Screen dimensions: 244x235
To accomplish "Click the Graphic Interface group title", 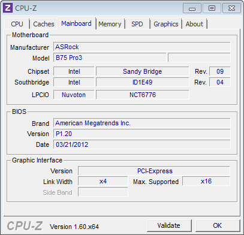I will [x=37, y=160].
